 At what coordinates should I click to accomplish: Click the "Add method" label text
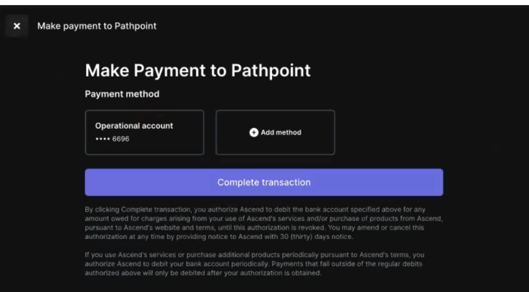point(281,132)
